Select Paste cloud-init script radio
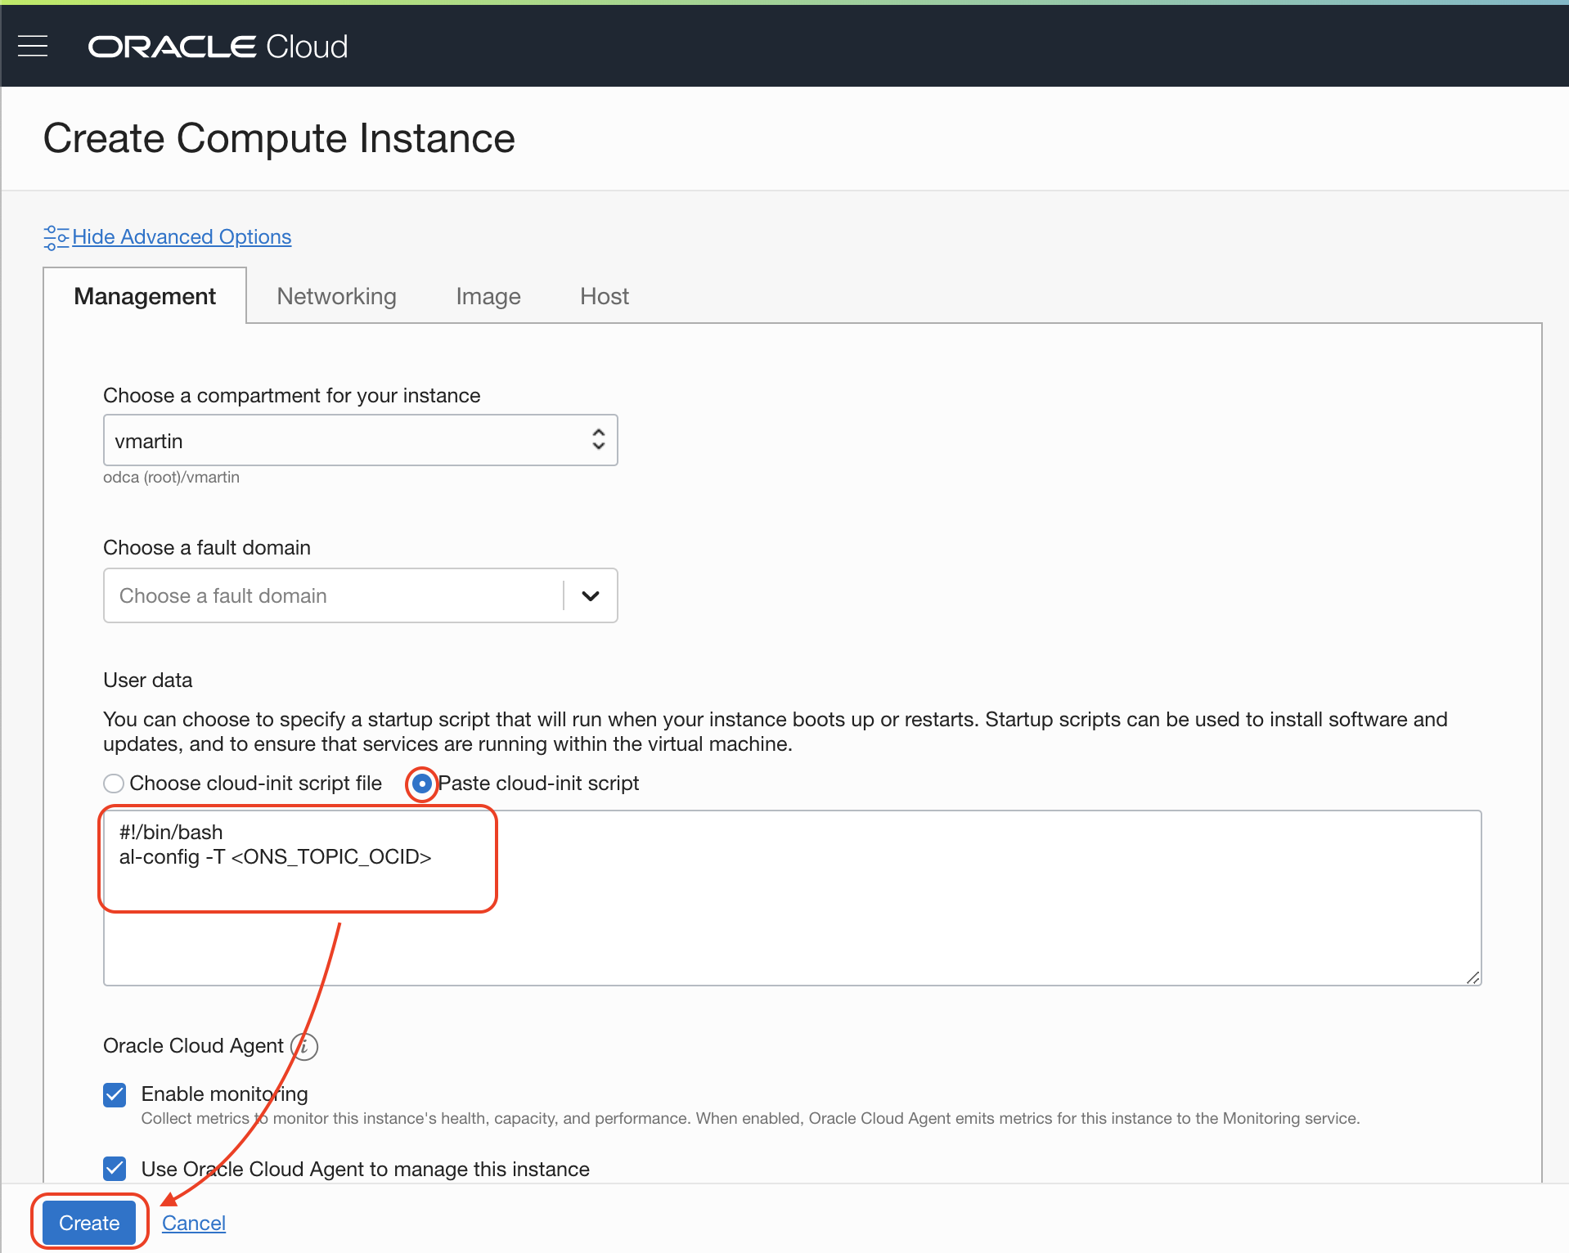 (x=422, y=784)
